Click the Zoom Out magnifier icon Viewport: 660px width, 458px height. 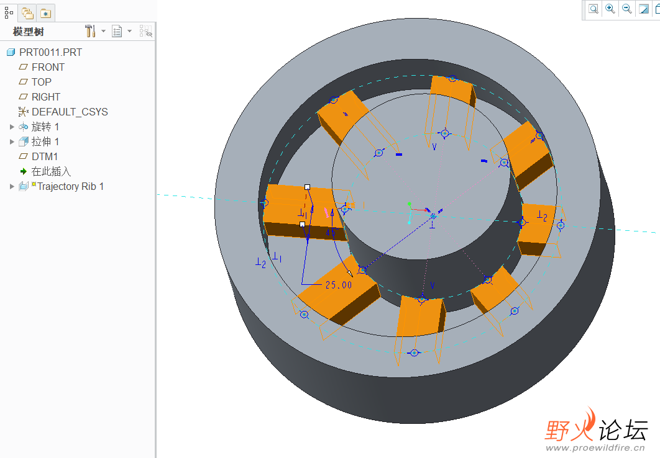[627, 9]
